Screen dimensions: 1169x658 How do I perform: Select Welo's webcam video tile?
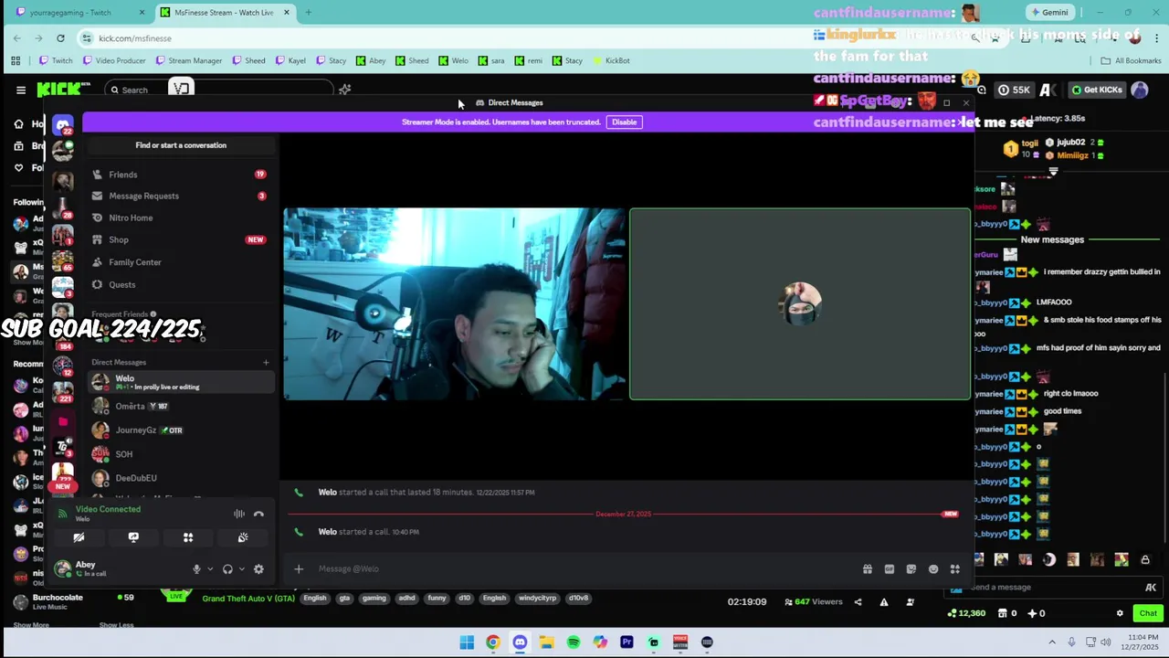coord(454,304)
